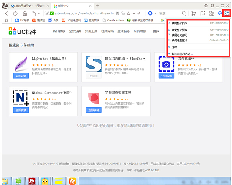Open the 网页增强 navigation item
The image size is (232, 185).
(140, 31)
